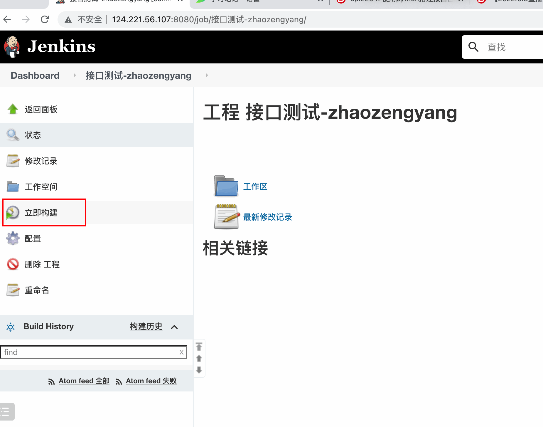Open the 构建历史 trend link
The image size is (543, 427).
click(x=146, y=327)
